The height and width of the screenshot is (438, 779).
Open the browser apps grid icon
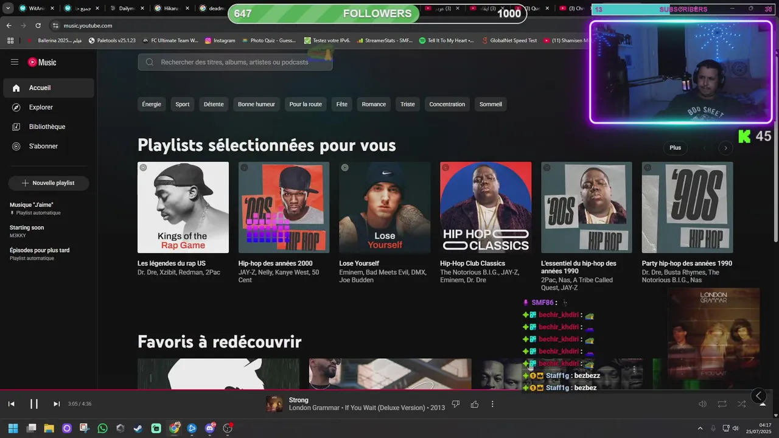point(10,40)
